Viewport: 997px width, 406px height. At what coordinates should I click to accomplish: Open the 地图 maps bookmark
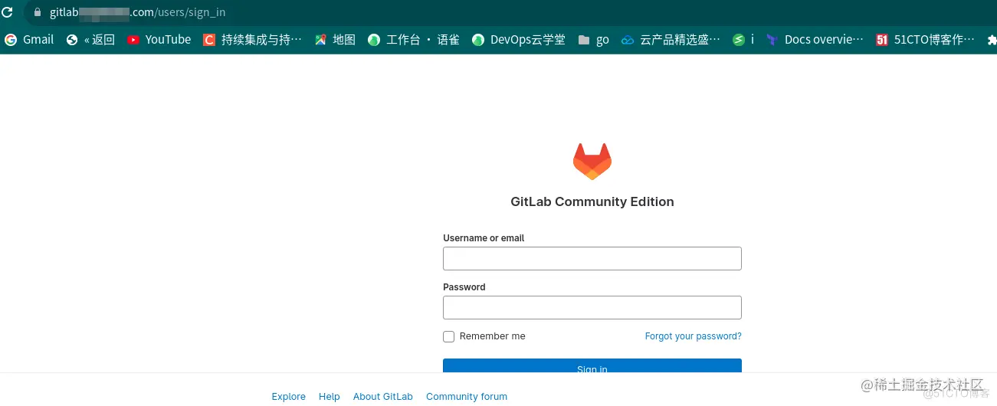point(336,40)
